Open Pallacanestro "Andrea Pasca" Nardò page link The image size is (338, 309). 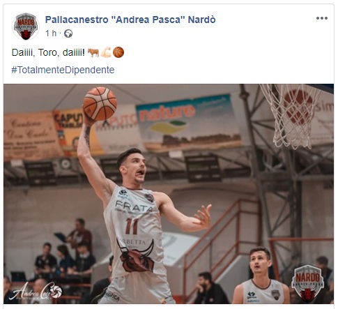pos(130,20)
